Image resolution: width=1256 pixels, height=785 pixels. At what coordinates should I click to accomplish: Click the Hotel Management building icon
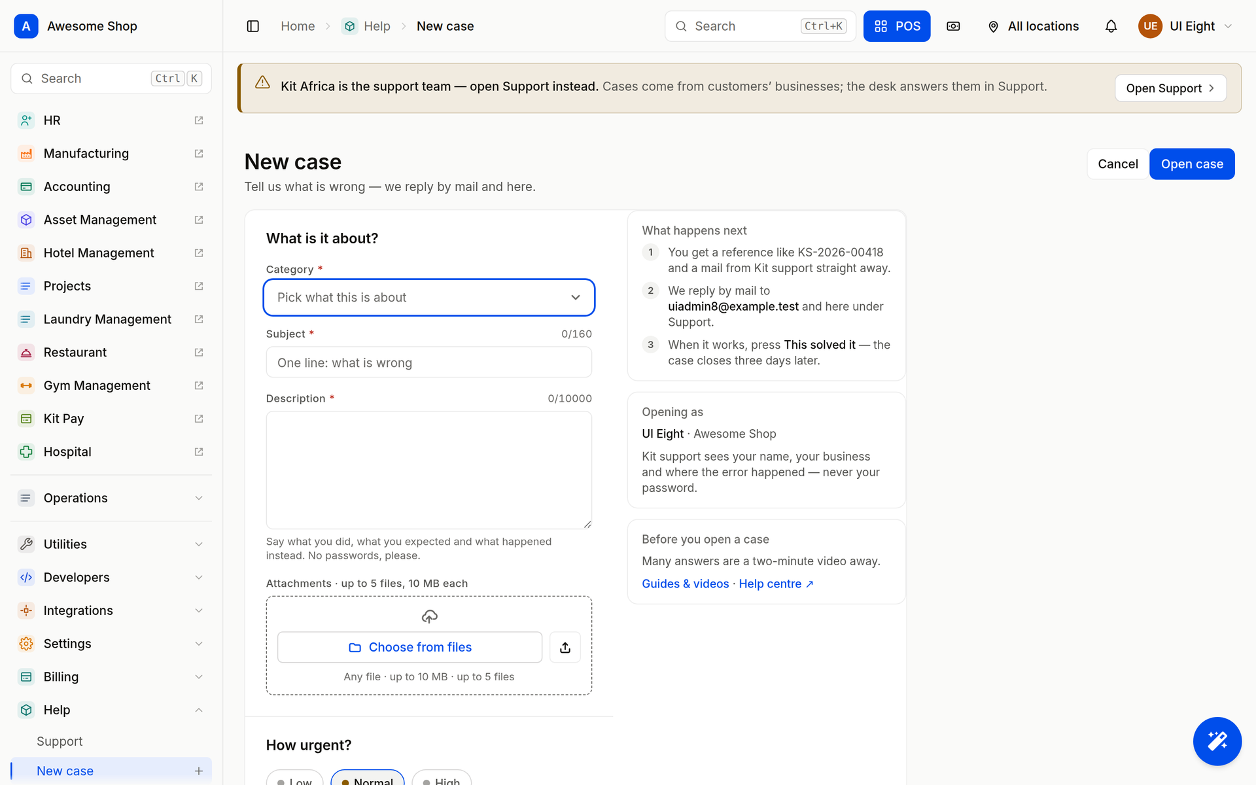[26, 253]
